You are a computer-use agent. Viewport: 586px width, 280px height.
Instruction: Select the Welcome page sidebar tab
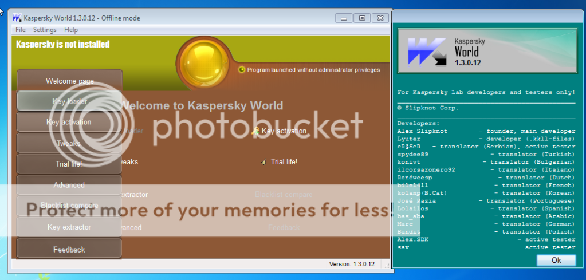[69, 81]
